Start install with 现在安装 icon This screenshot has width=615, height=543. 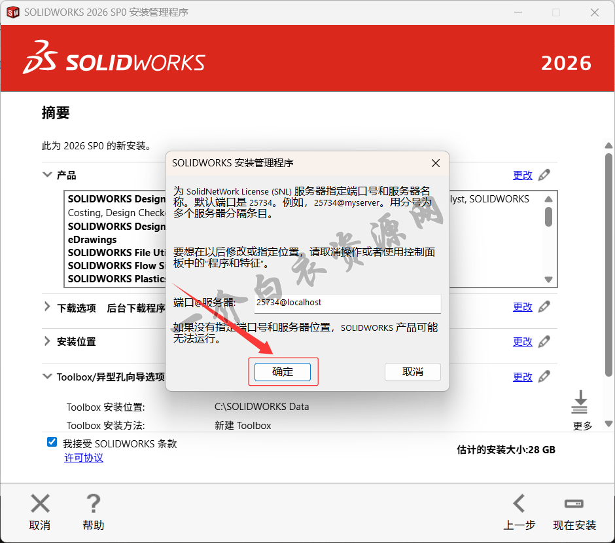point(574,504)
